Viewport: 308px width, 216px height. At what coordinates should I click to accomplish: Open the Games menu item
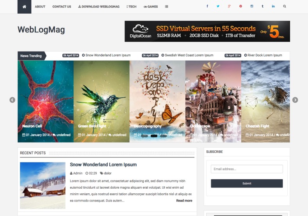(151, 7)
